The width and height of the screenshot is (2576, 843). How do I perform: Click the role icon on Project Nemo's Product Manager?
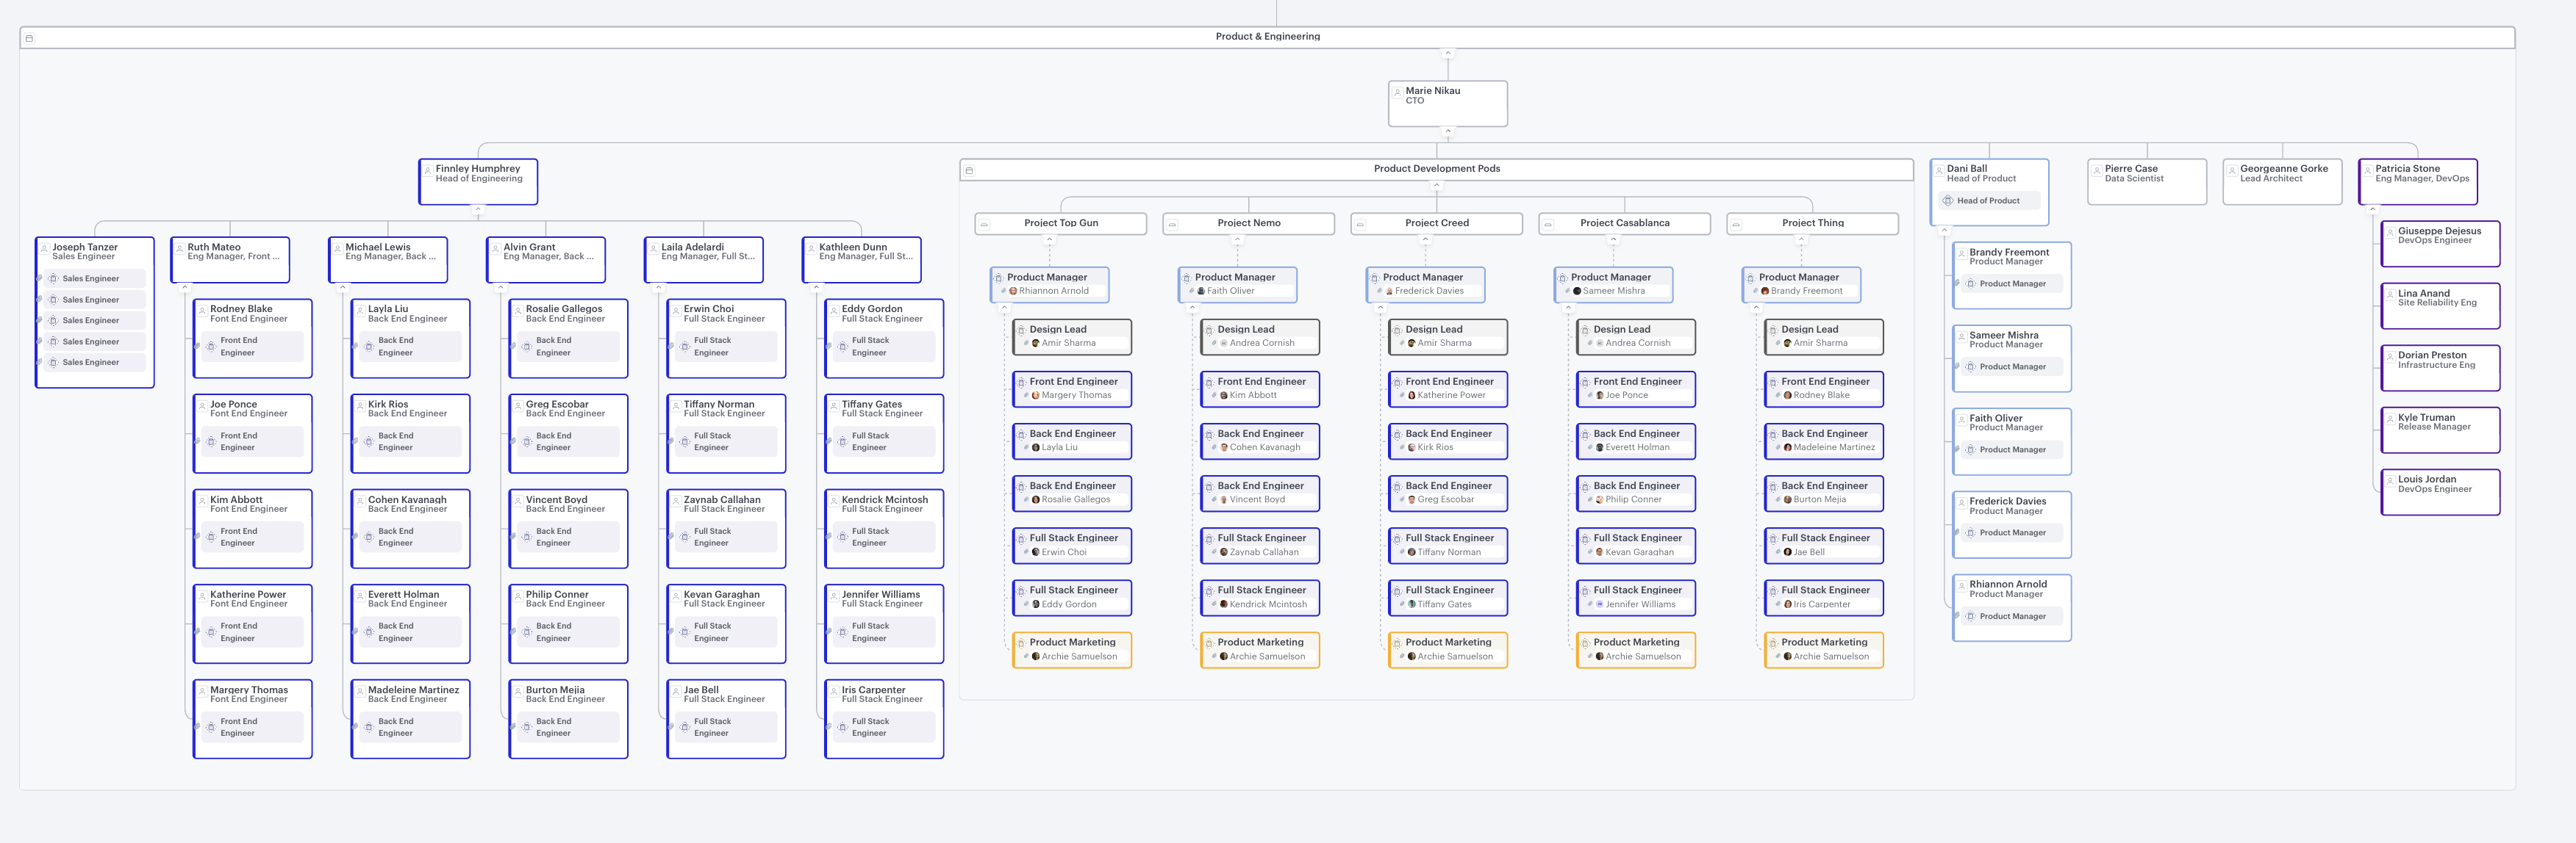coord(1186,278)
